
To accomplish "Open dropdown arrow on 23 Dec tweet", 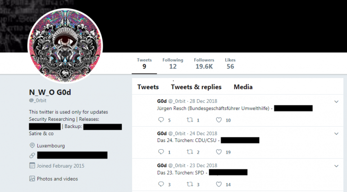I will point(336,166).
